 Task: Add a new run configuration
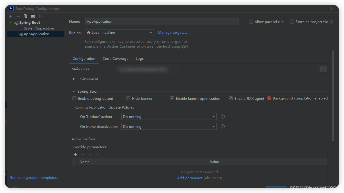click(x=11, y=16)
